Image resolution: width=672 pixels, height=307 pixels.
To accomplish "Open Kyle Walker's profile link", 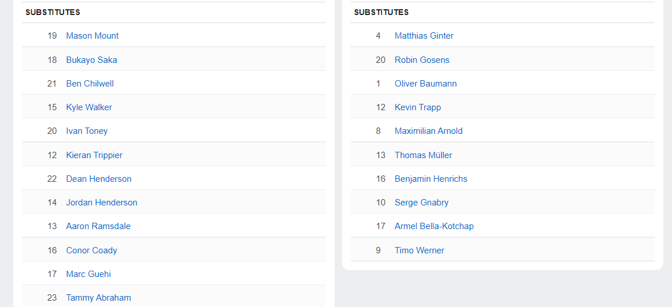I will click(x=89, y=107).
